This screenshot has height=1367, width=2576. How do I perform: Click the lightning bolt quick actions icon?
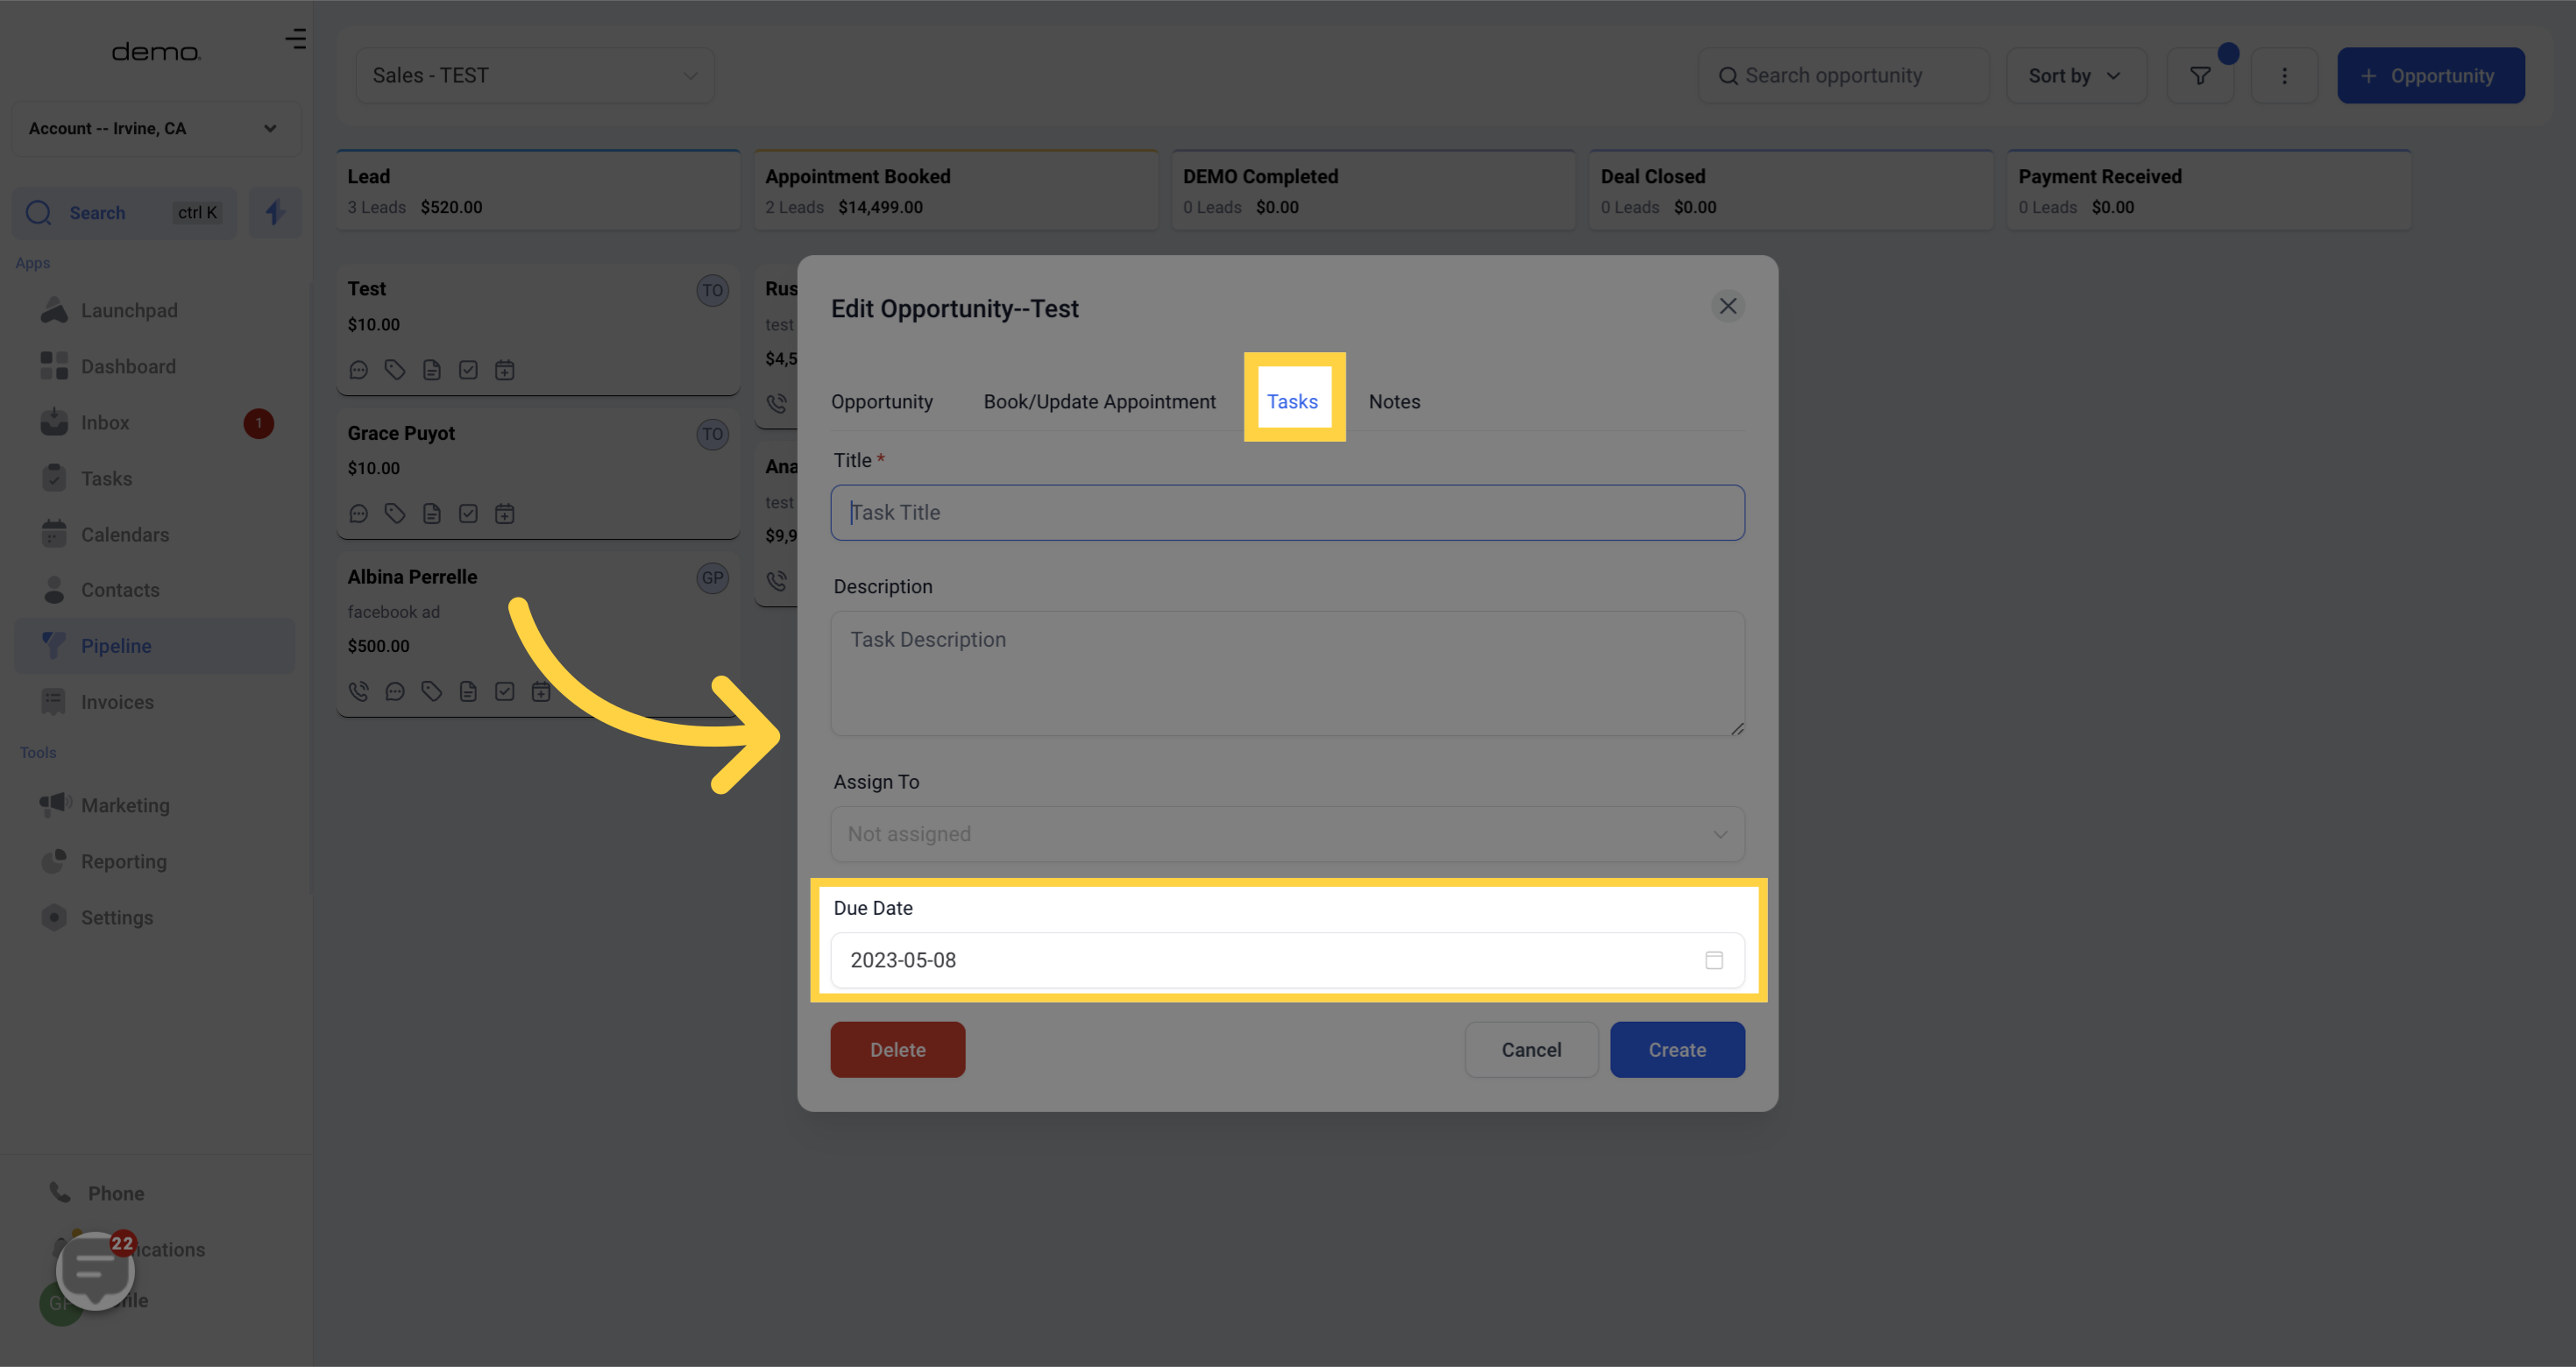(x=274, y=213)
